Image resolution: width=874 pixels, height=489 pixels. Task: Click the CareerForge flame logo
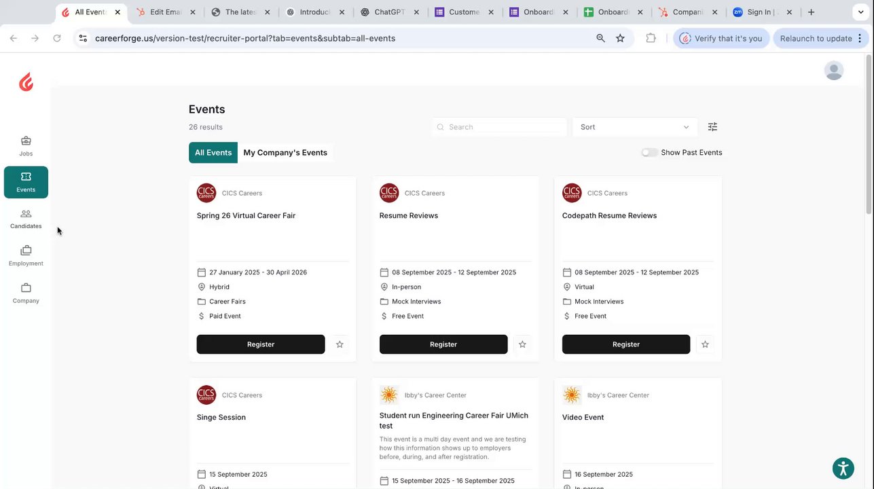click(x=26, y=82)
